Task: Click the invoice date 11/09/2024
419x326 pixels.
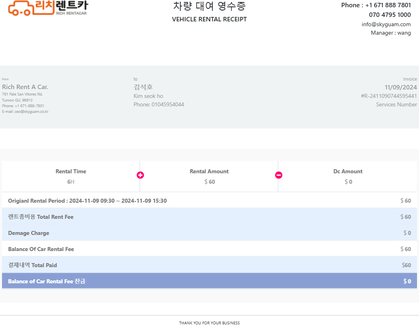Action: (400, 87)
